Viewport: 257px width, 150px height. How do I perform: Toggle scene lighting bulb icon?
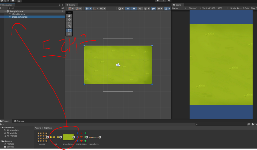(134, 9)
